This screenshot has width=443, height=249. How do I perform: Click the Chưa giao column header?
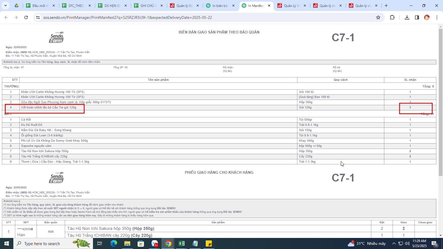425,222
